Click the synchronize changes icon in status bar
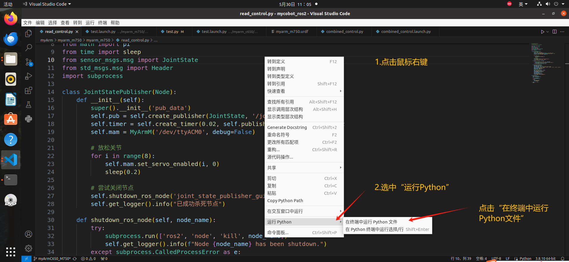Viewport: 569px width, 262px height. click(75, 259)
